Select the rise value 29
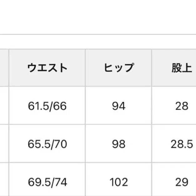 (x=181, y=181)
